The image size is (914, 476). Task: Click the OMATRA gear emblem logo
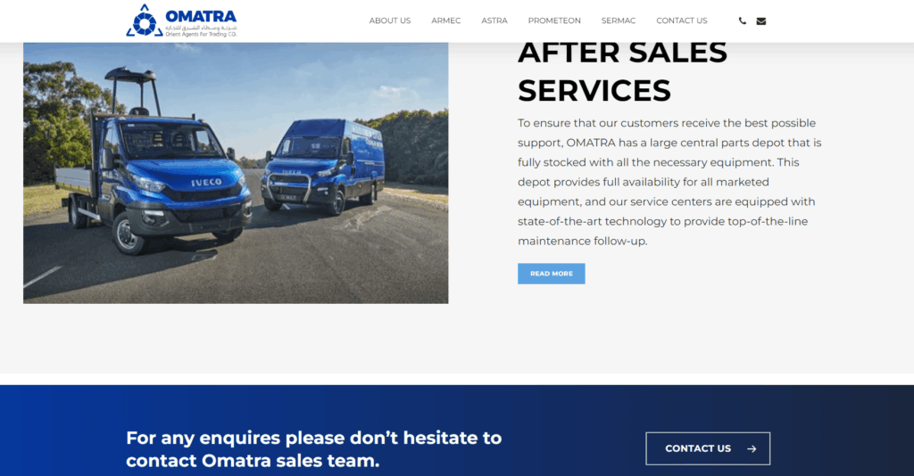click(x=145, y=21)
